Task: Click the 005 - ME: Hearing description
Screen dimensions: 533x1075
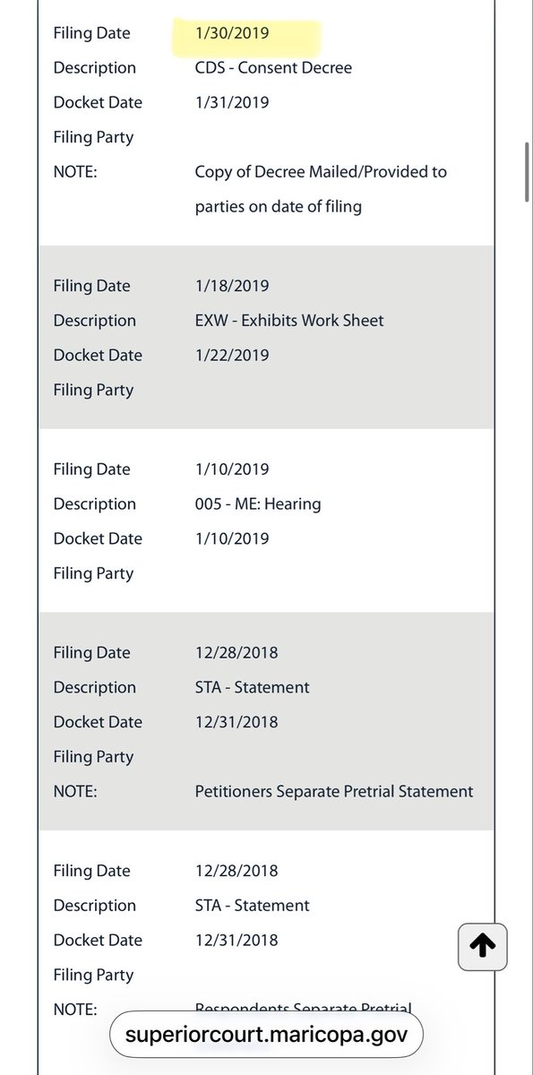Action: pos(258,503)
